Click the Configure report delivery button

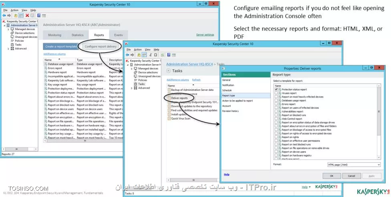click(x=101, y=47)
